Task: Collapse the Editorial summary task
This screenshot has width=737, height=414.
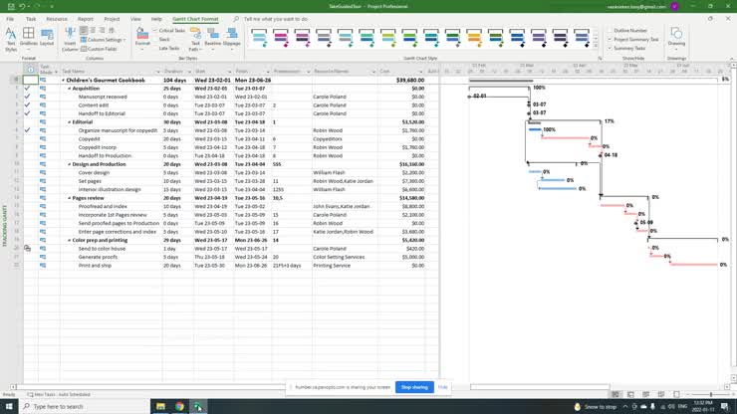Action: (68, 122)
